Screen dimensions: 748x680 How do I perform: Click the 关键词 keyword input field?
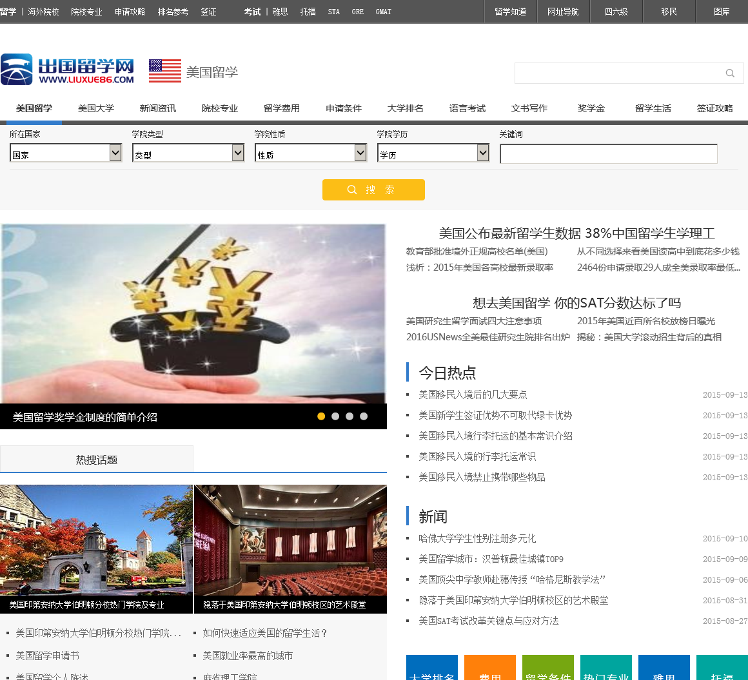coord(608,154)
